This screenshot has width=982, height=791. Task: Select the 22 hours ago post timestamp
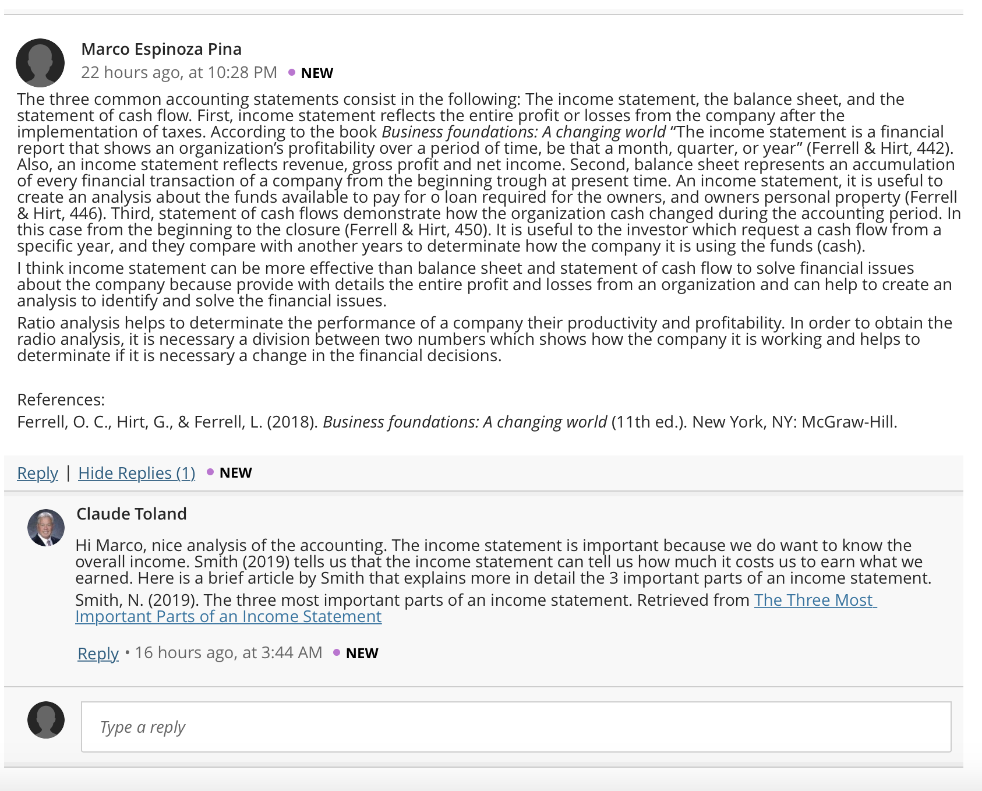179,72
